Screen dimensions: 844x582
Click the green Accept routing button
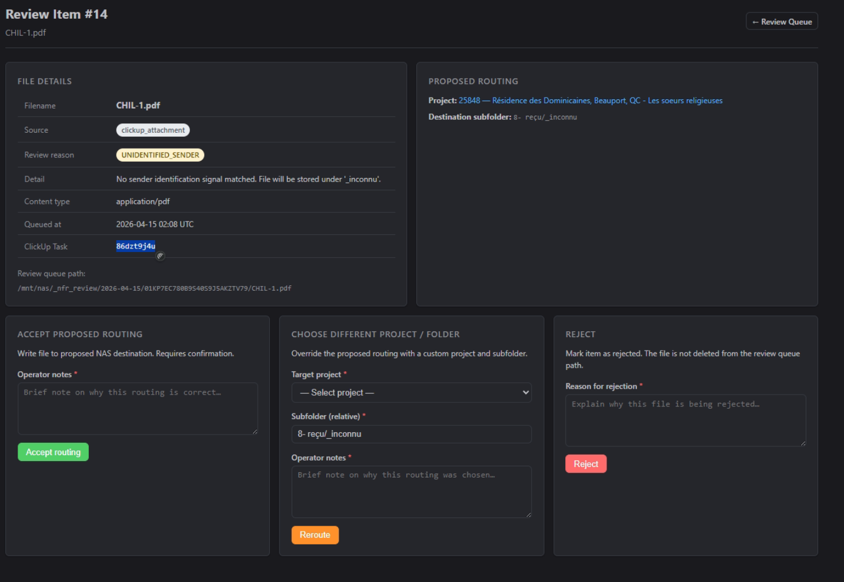(x=53, y=452)
